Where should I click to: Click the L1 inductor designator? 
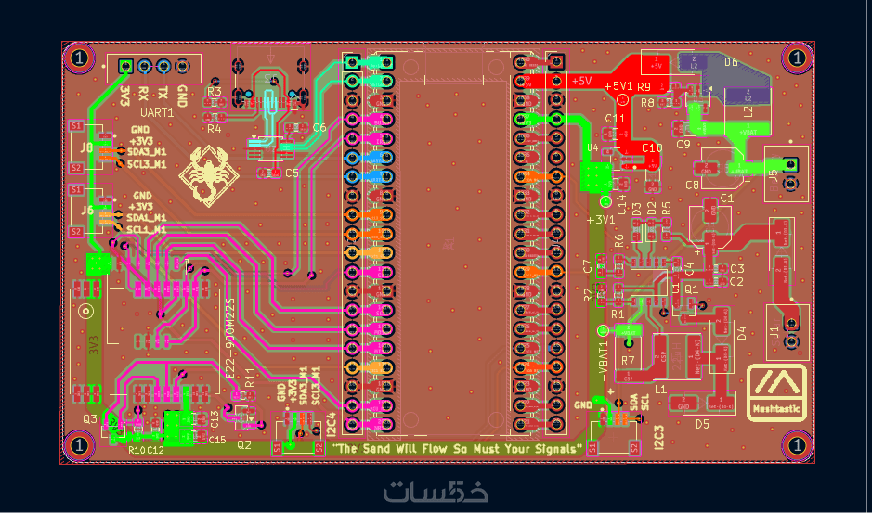662,390
